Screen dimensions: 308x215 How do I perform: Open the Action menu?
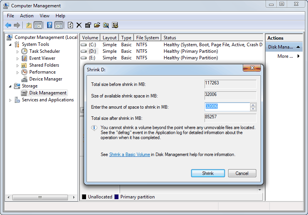[27, 16]
